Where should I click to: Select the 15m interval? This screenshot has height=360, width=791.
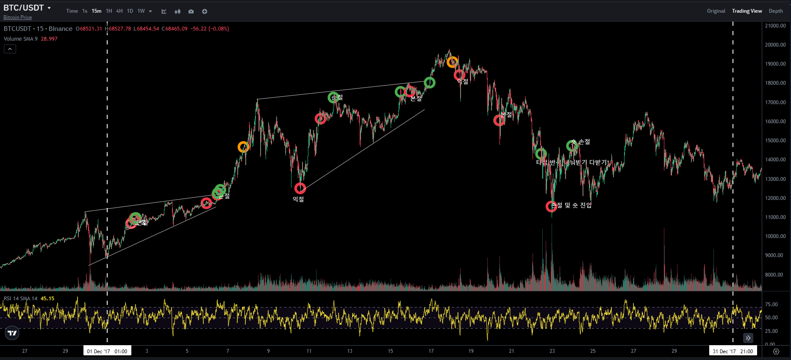[x=97, y=11]
